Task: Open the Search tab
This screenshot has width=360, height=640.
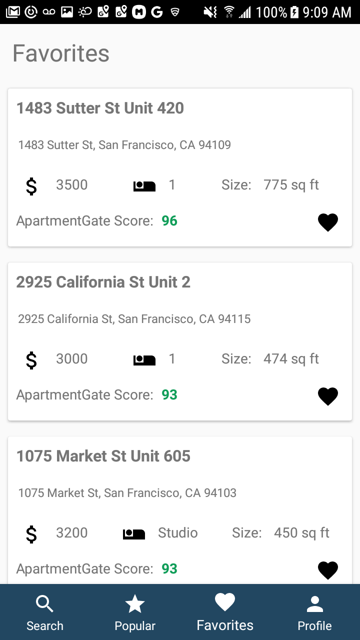Action: coord(45,612)
